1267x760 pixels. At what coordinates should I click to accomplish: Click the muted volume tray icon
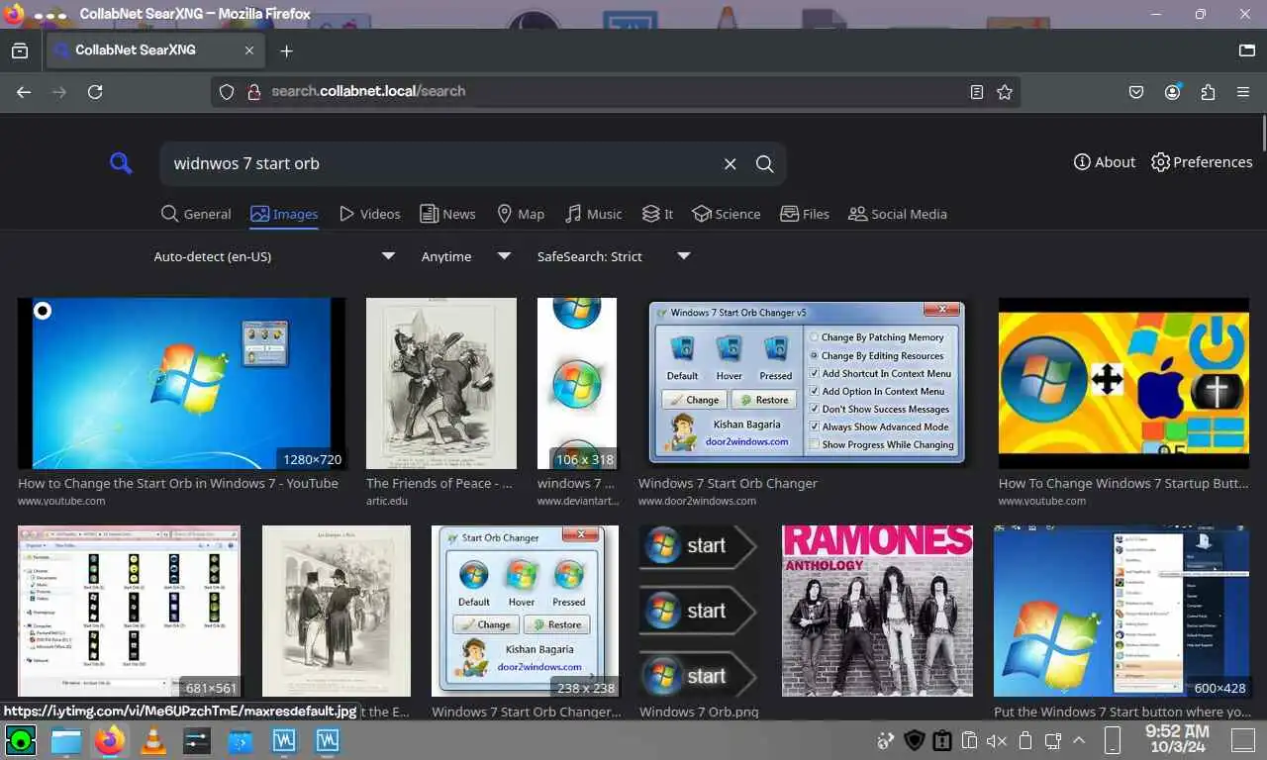[x=997, y=740]
